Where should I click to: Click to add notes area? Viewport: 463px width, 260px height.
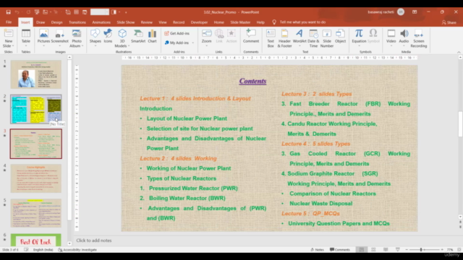(x=94, y=240)
